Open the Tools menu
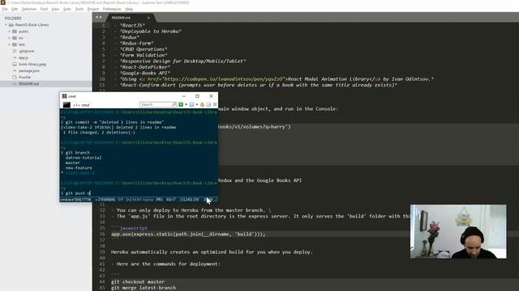 click(x=79, y=9)
